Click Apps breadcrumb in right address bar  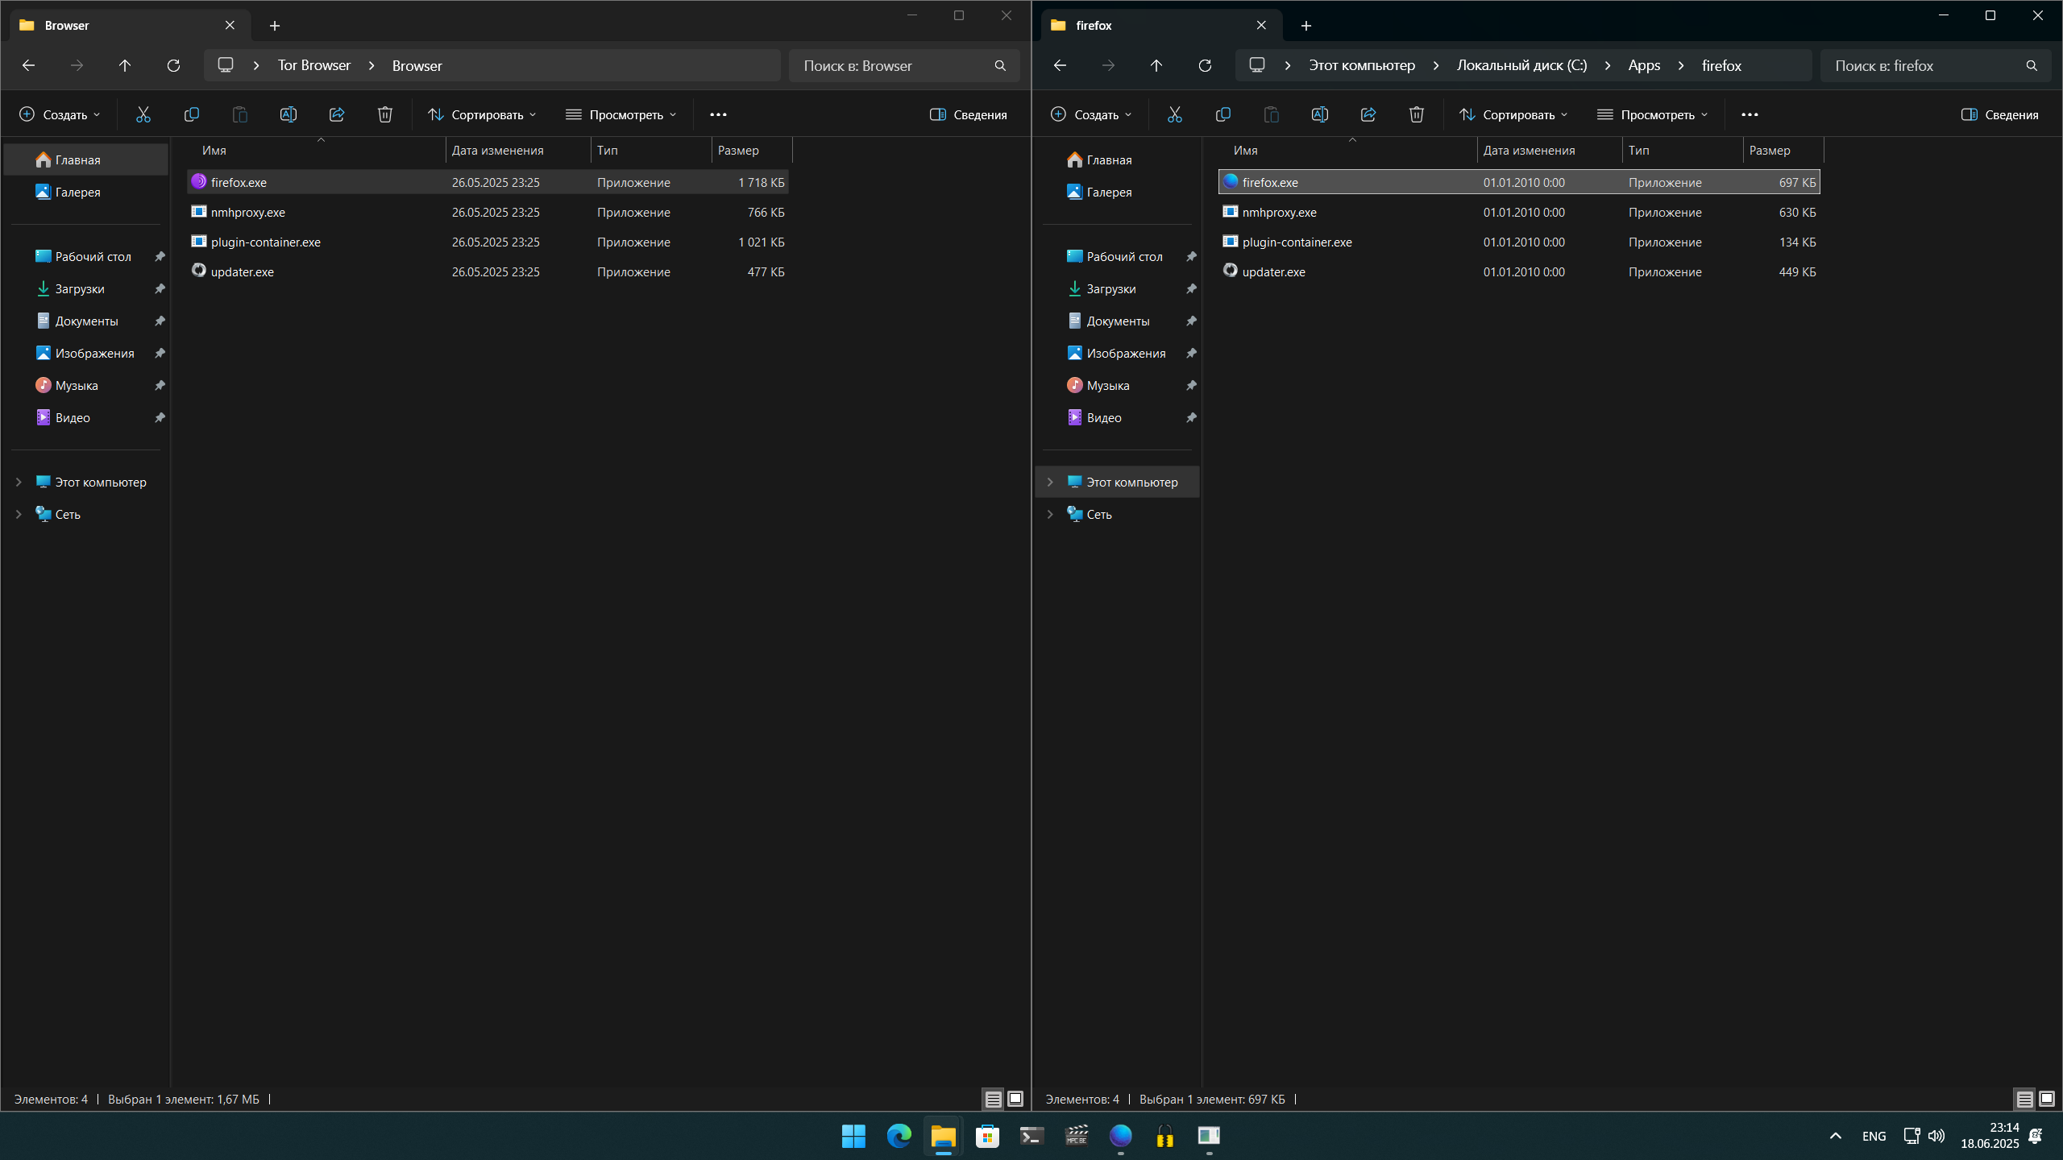pos(1643,65)
